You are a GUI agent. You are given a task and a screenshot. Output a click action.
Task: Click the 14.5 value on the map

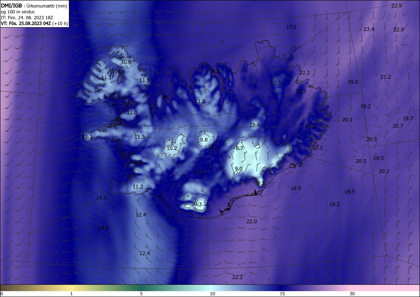301,91
